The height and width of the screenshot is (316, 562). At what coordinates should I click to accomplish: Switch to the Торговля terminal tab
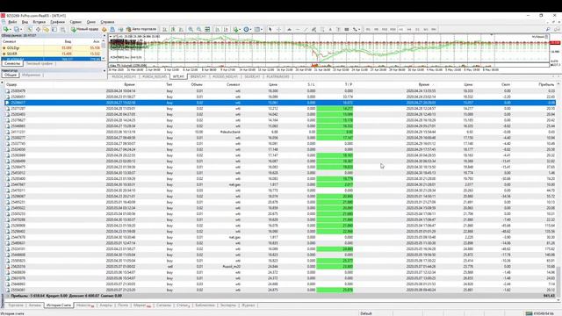pos(16,305)
